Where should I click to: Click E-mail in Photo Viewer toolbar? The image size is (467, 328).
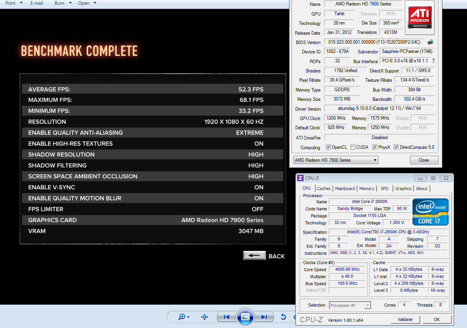(x=37, y=3)
